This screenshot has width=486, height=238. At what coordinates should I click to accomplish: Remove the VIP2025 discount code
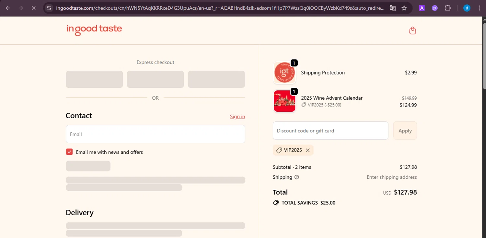pos(308,150)
